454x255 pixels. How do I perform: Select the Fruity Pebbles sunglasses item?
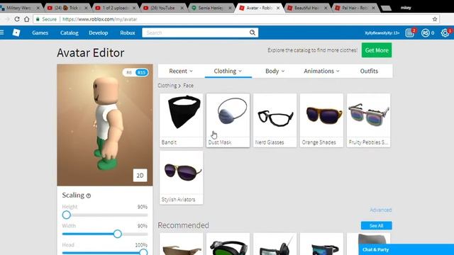point(368,120)
